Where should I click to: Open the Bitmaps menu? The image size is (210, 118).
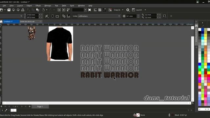[x=48, y=6]
